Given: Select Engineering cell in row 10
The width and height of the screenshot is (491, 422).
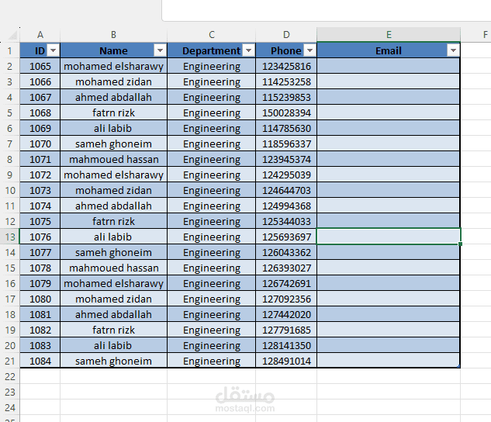Looking at the screenshot, I should click(x=212, y=190).
